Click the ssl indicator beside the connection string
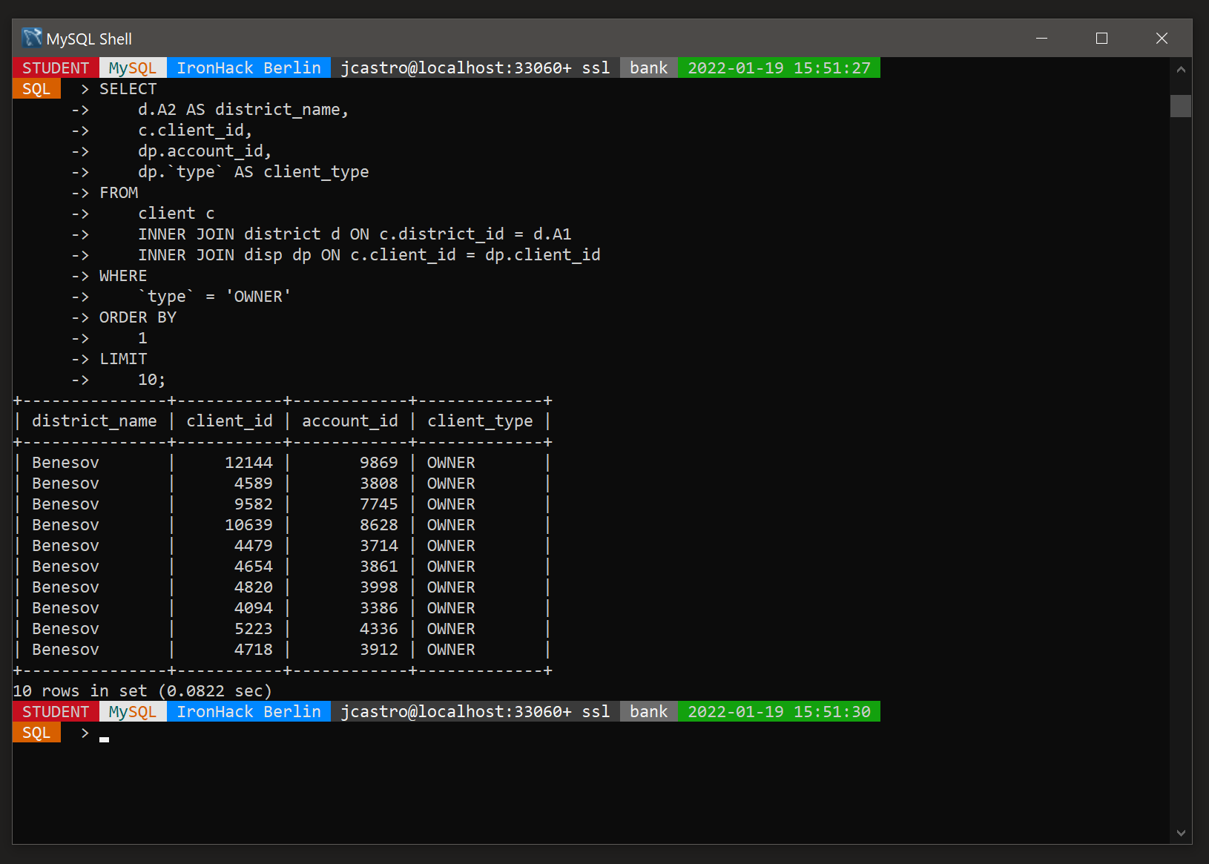1209x864 pixels. click(596, 67)
